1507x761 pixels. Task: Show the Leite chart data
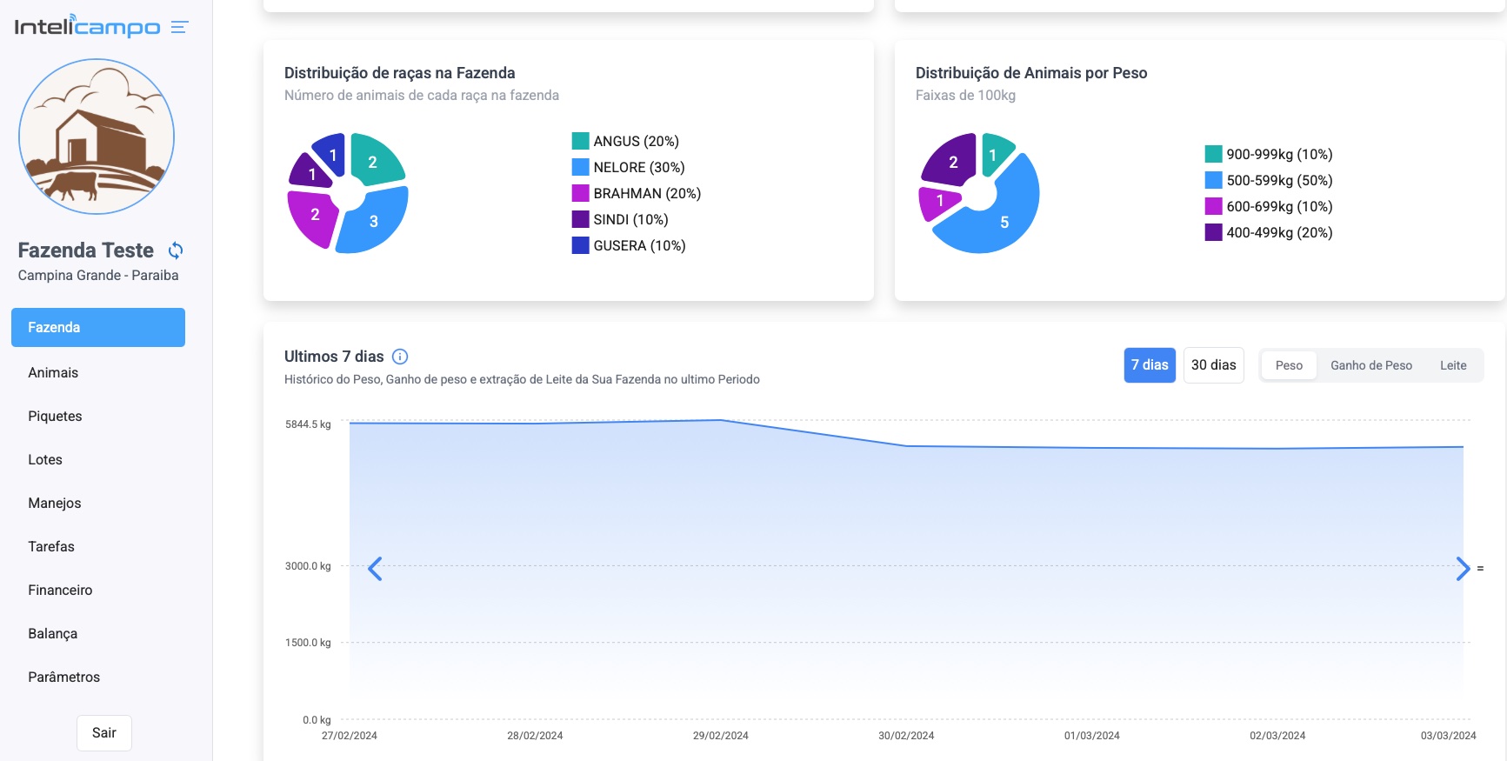(1452, 365)
